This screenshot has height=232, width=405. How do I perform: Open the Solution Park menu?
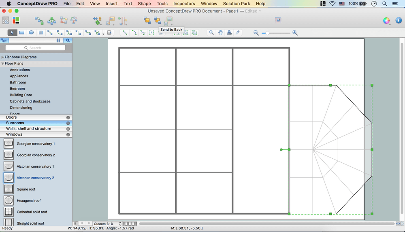(x=237, y=4)
